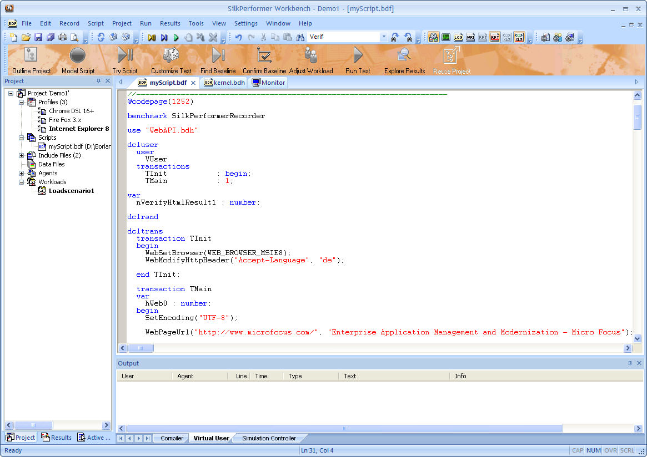Switch to the Monitor tab
This screenshot has width=647, height=457.
tap(269, 83)
